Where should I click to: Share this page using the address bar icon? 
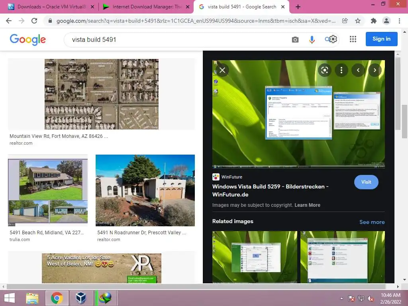[x=345, y=21]
